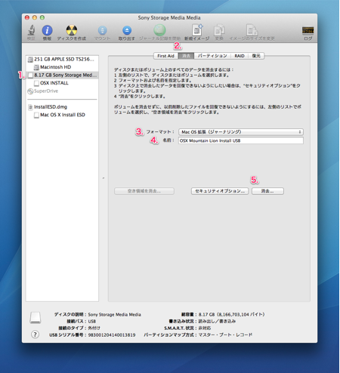Switch to the First Aid tab
Screen dimensions: 340x373
pyautogui.click(x=165, y=56)
